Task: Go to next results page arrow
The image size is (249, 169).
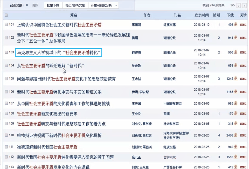Action: point(244,5)
